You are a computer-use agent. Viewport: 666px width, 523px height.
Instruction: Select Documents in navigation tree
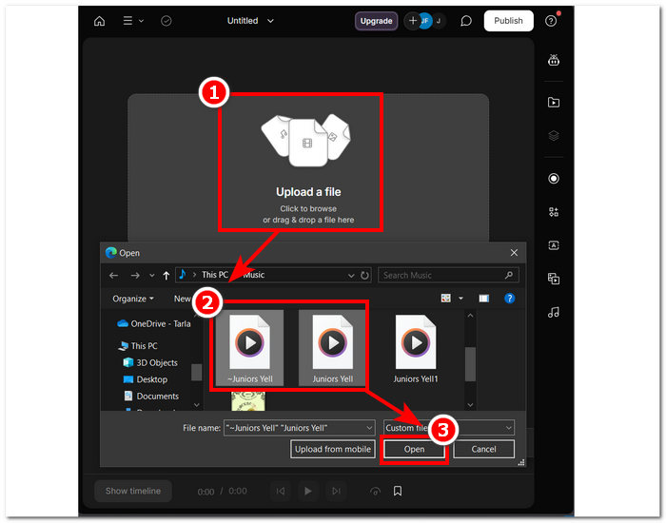151,397
